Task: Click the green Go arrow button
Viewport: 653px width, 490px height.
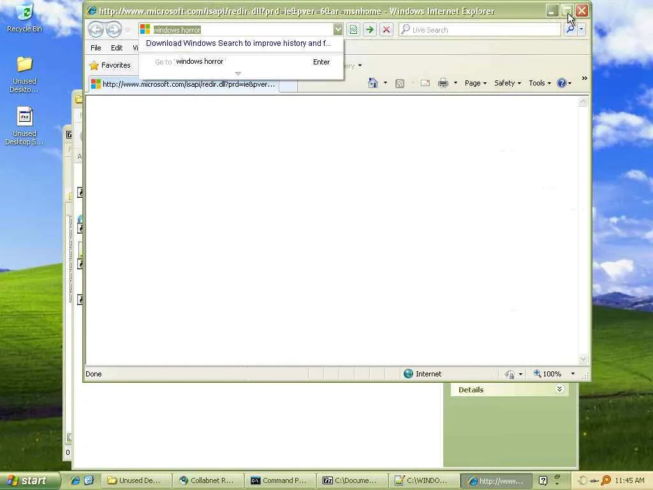Action: (369, 29)
